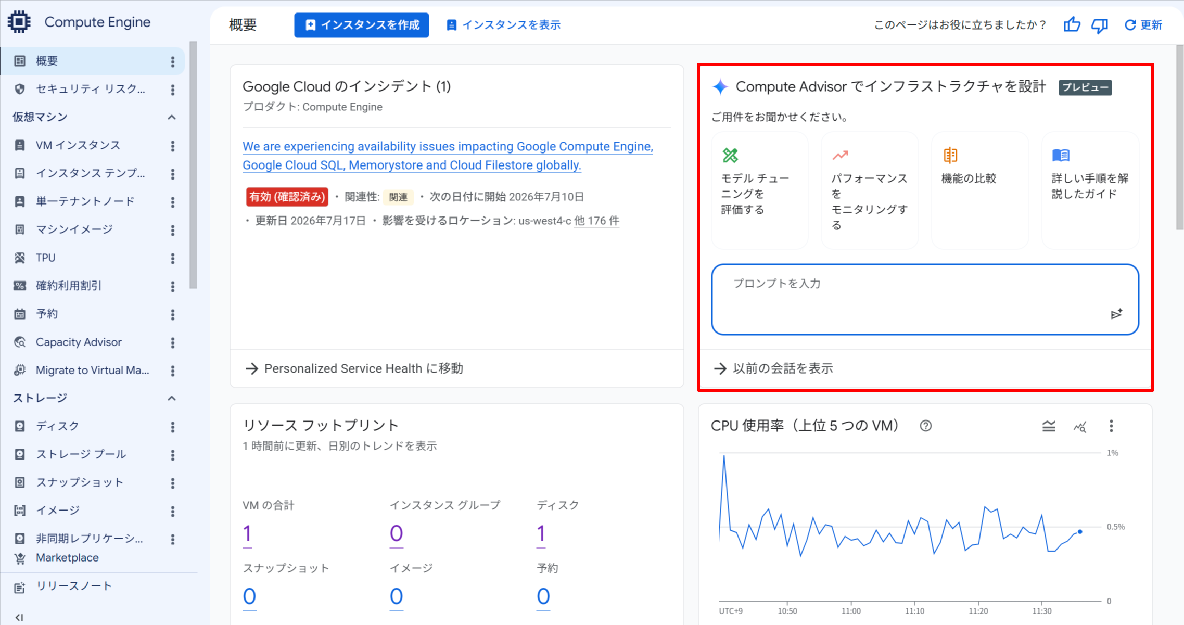
Task: Click the プレビュー badge
Action: pyautogui.click(x=1085, y=87)
